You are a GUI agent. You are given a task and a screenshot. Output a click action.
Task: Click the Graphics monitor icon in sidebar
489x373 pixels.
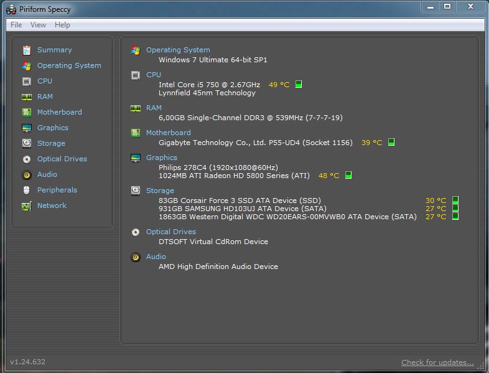pos(27,128)
